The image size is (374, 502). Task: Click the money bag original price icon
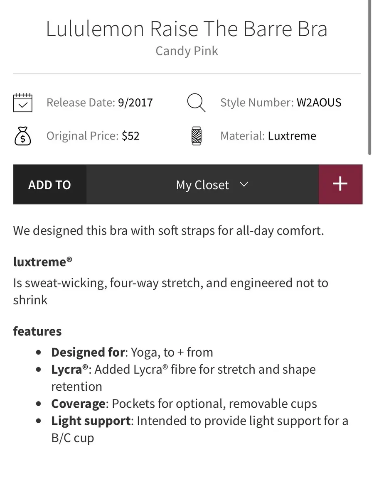23,136
